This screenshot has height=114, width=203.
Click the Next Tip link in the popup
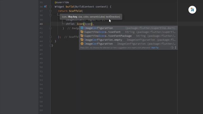(x=155, y=48)
